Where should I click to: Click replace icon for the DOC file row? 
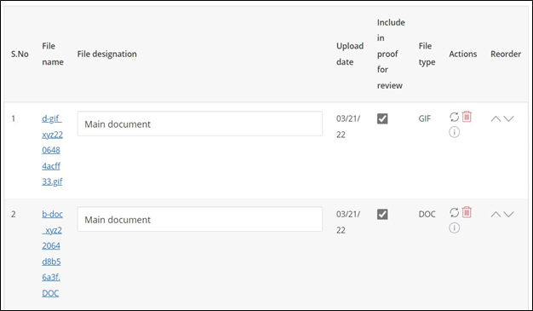click(454, 213)
